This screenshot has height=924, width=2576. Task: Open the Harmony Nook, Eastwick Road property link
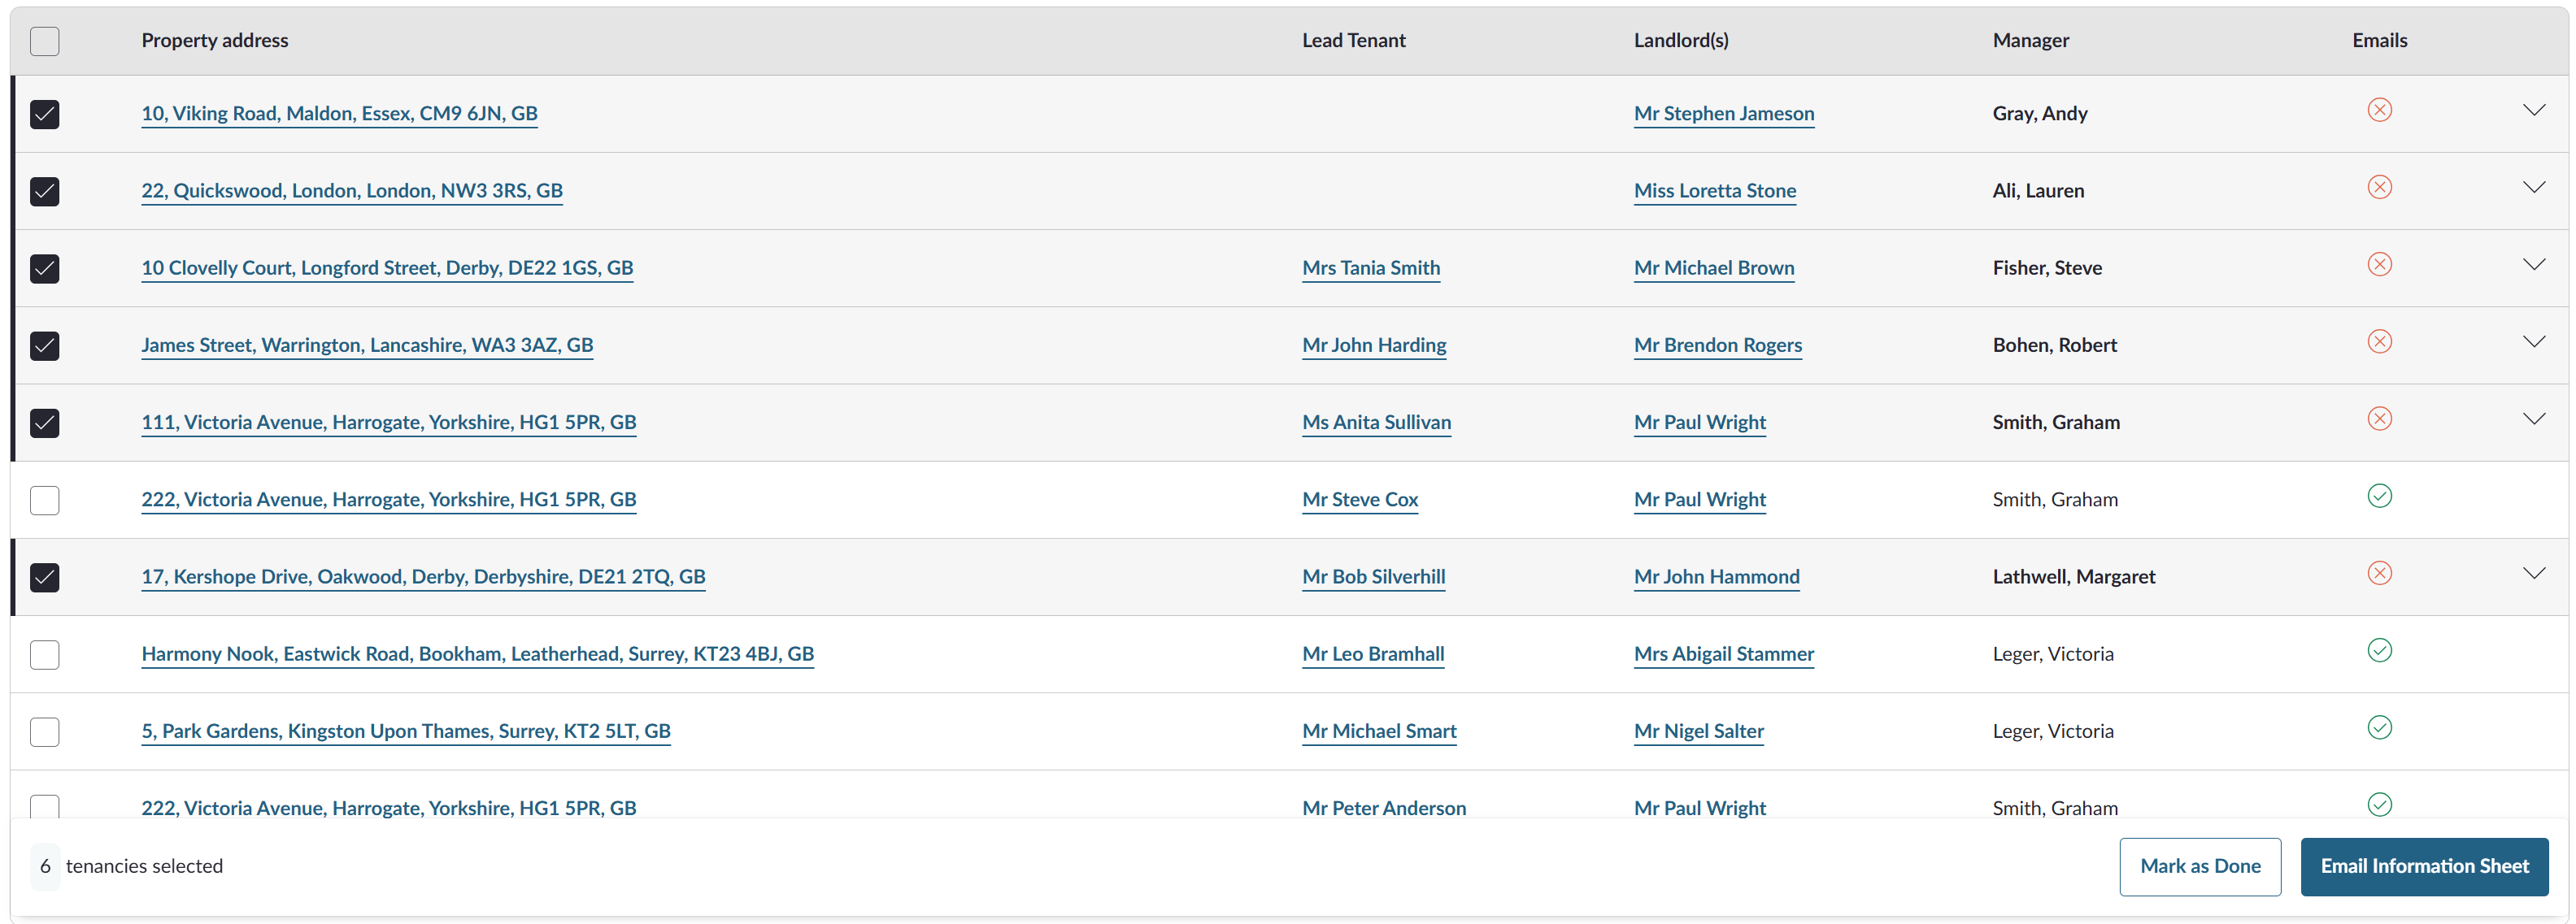point(477,653)
